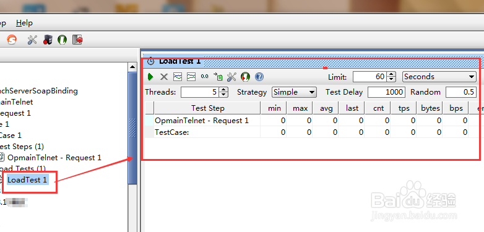Click the exit icon in main toolbar
This screenshot has width=484, height=232.
point(77,40)
